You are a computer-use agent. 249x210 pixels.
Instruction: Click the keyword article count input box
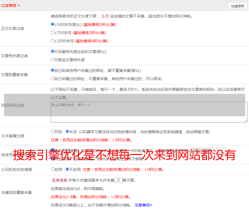(x=118, y=180)
